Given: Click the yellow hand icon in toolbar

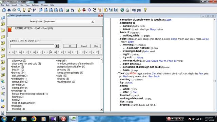Looking at the screenshot, I should coord(79,10).
